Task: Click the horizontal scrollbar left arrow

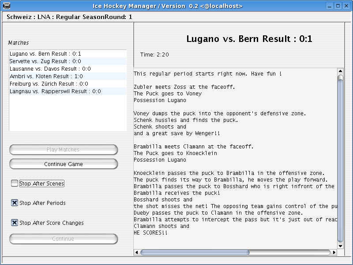Action: [137, 253]
